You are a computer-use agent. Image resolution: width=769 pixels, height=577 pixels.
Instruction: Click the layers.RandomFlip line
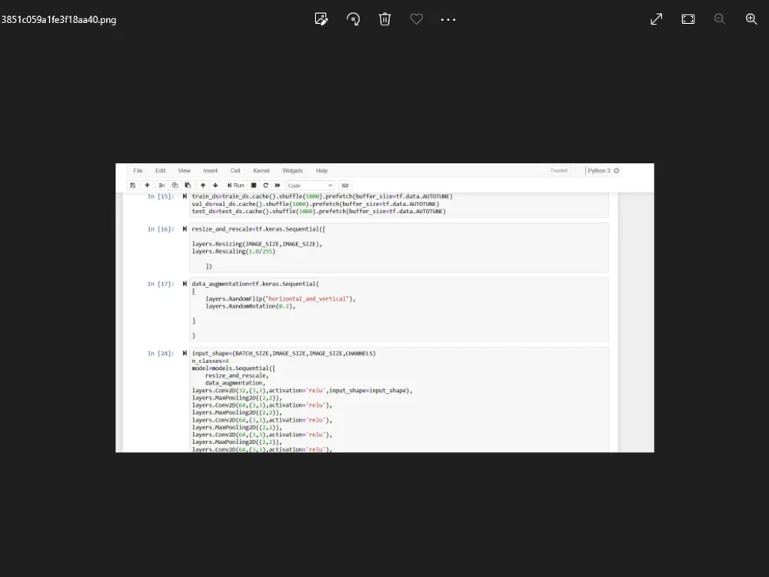281,299
